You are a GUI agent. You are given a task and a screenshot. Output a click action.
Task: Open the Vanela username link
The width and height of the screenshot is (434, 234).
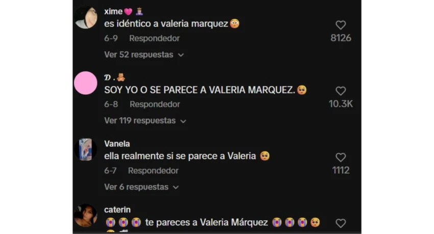point(117,144)
